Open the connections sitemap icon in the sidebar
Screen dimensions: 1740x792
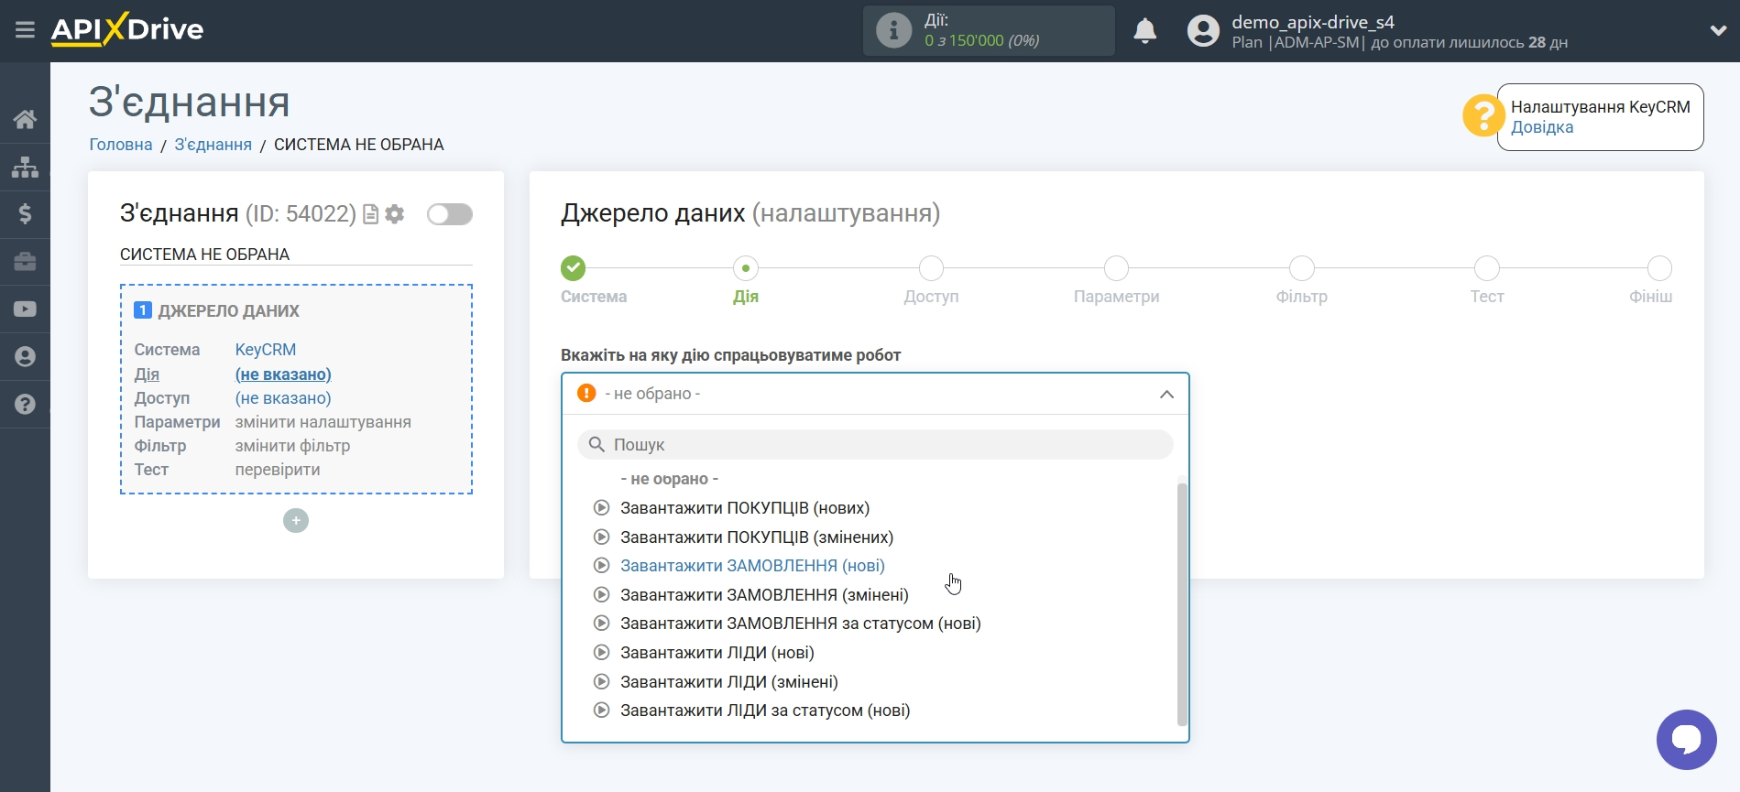tap(25, 167)
